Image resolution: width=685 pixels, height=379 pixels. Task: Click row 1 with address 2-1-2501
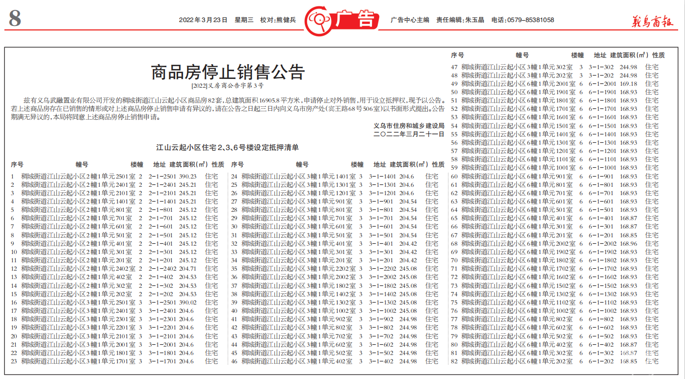click(x=162, y=177)
